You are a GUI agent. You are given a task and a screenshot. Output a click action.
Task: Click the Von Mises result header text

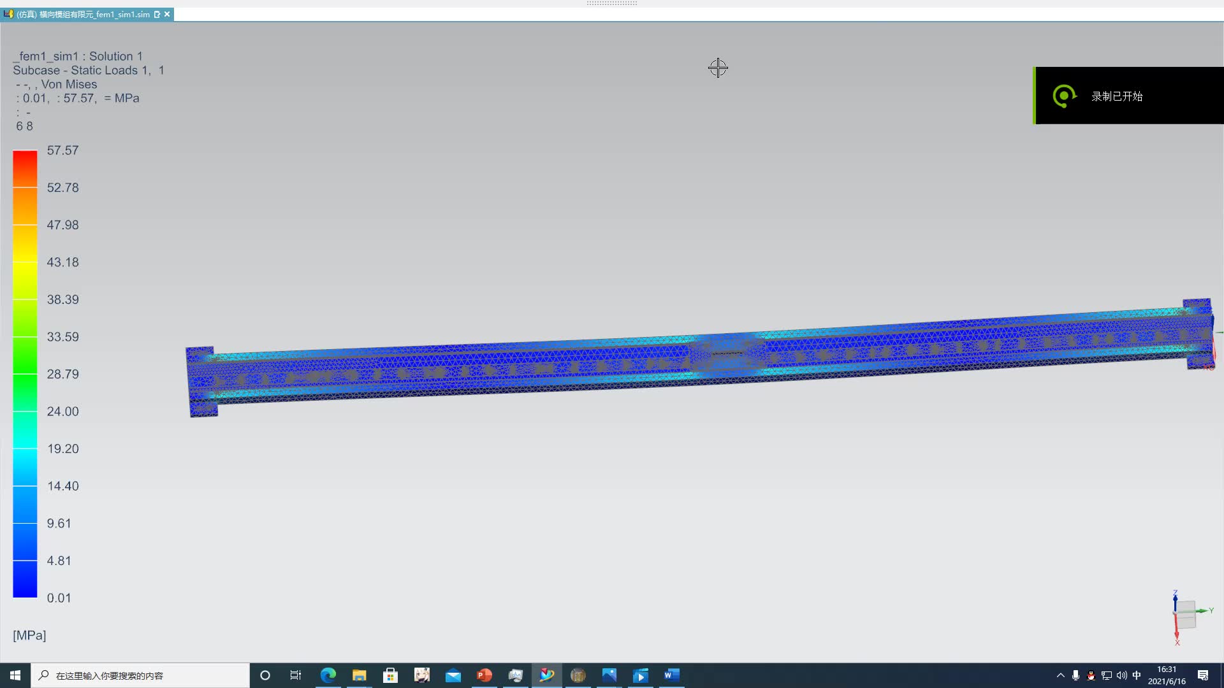(69, 84)
